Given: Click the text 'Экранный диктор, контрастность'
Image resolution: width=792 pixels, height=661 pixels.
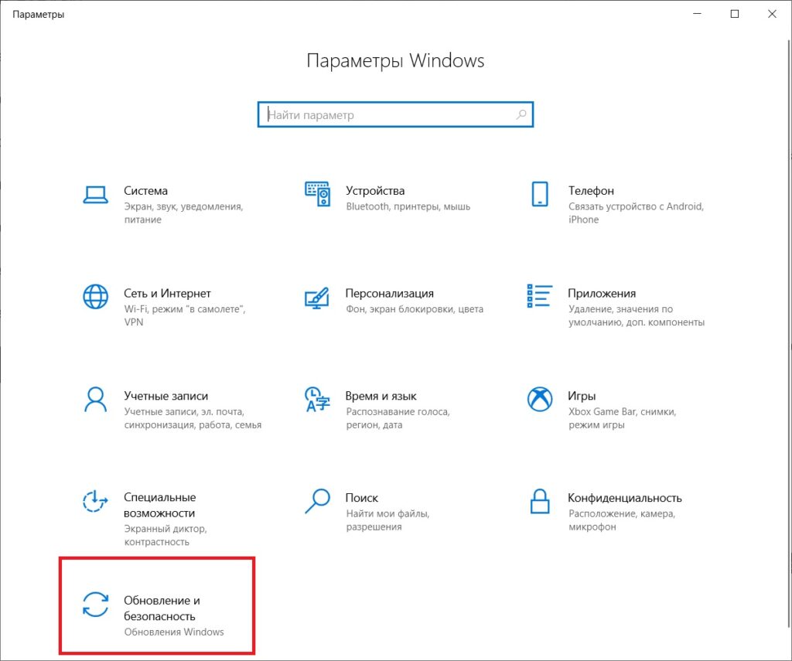Looking at the screenshot, I should tap(166, 535).
